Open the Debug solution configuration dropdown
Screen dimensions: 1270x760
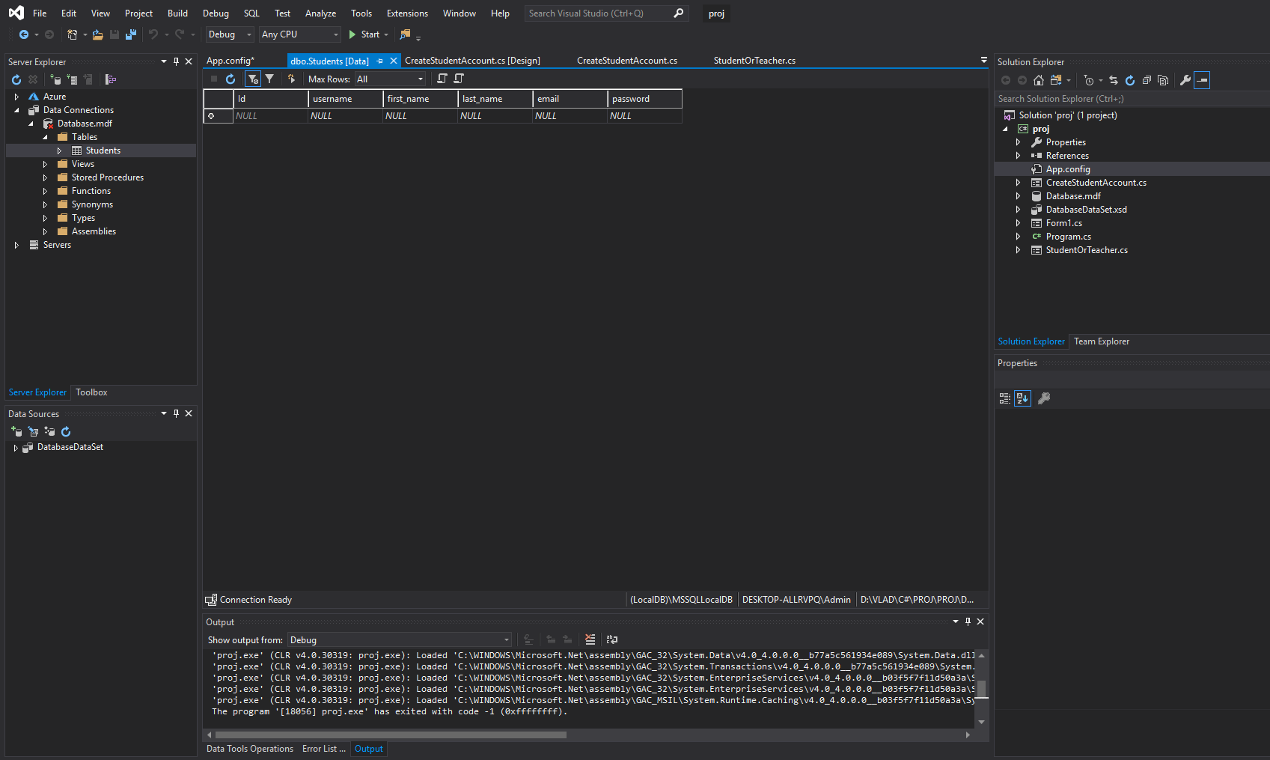(x=230, y=34)
